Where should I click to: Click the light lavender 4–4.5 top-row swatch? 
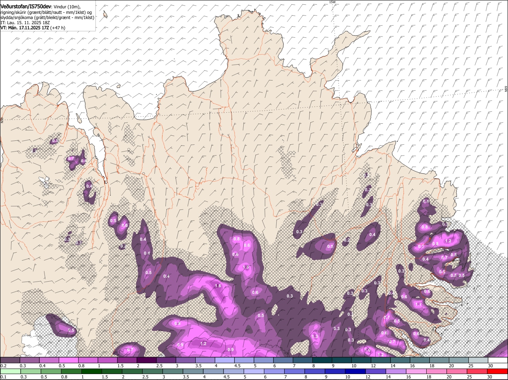pyautogui.click(x=225, y=360)
